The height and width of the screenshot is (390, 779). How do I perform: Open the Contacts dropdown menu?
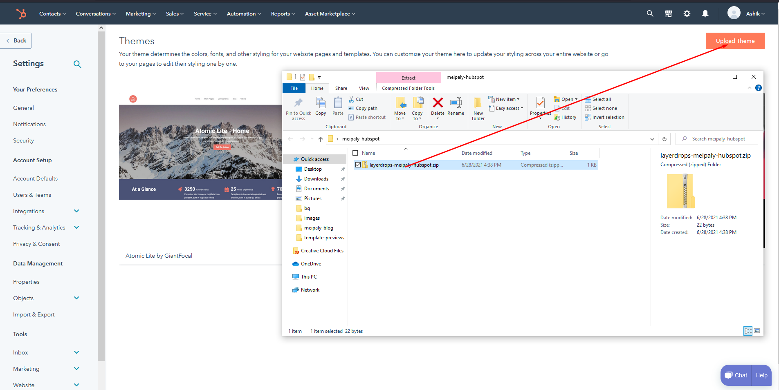(52, 14)
